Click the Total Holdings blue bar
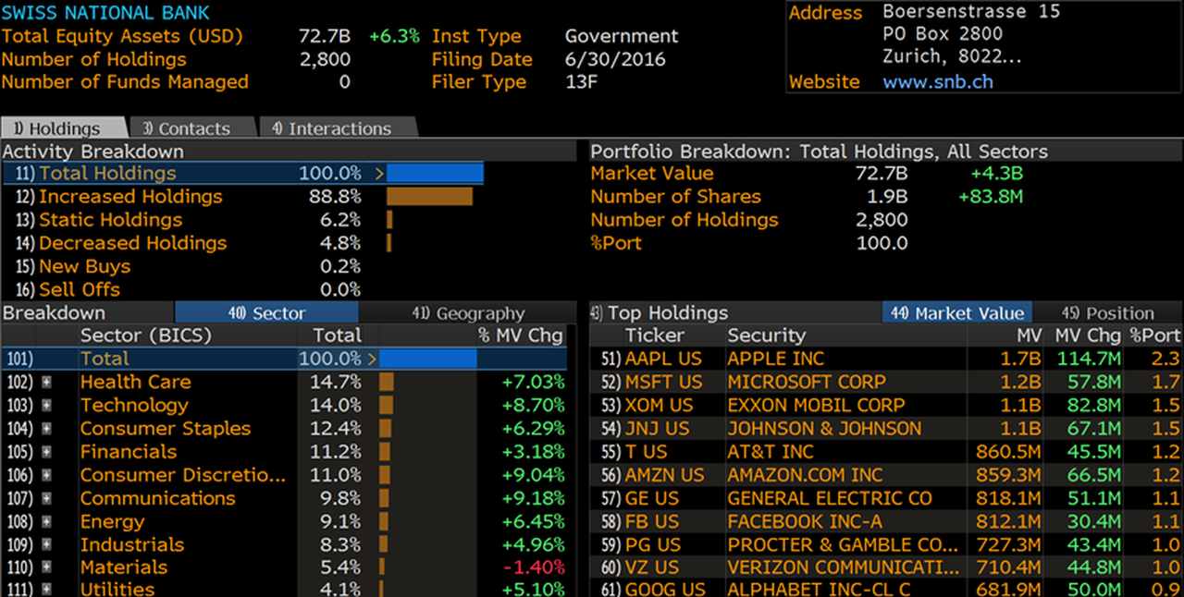Screen dimensions: 1184x597 pos(435,174)
